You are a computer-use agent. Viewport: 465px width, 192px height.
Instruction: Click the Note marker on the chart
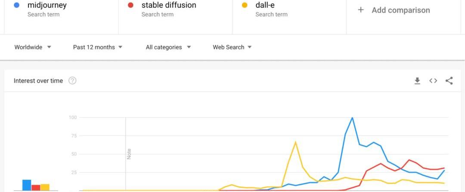(129, 154)
